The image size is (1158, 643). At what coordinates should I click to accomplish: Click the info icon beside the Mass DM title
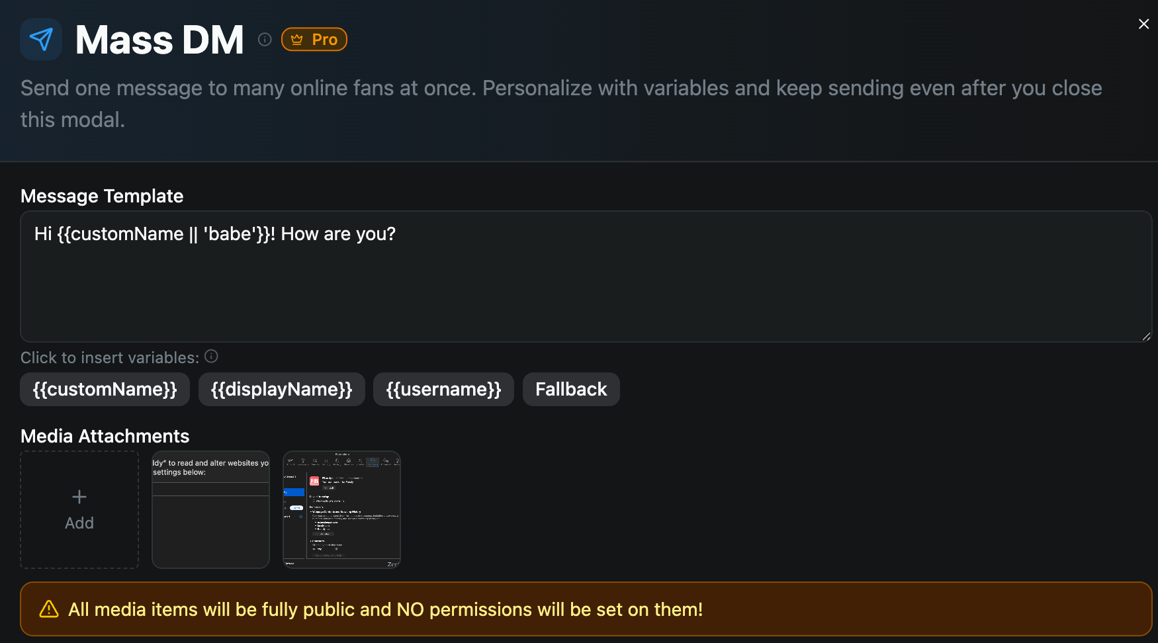[265, 39]
